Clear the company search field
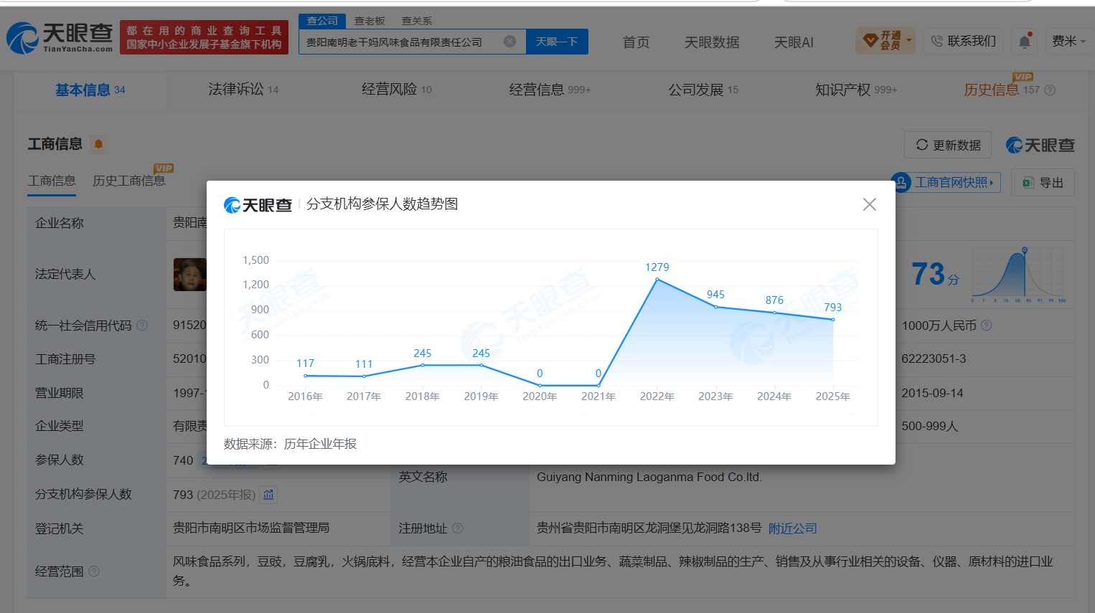This screenshot has width=1095, height=613. (x=509, y=42)
